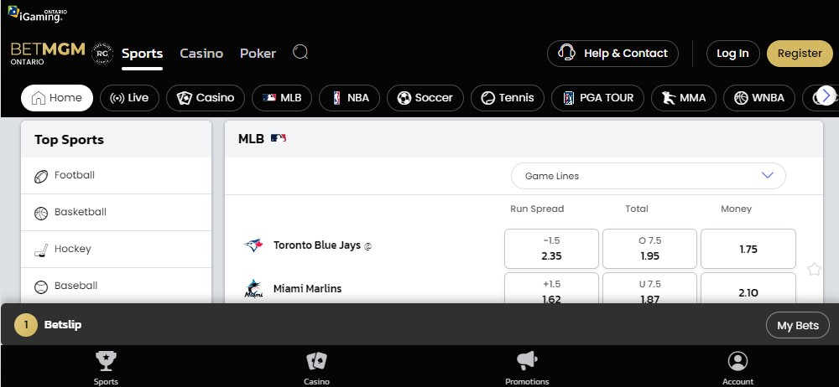The image size is (839, 387).
Task: Open My Bets
Action: click(798, 325)
